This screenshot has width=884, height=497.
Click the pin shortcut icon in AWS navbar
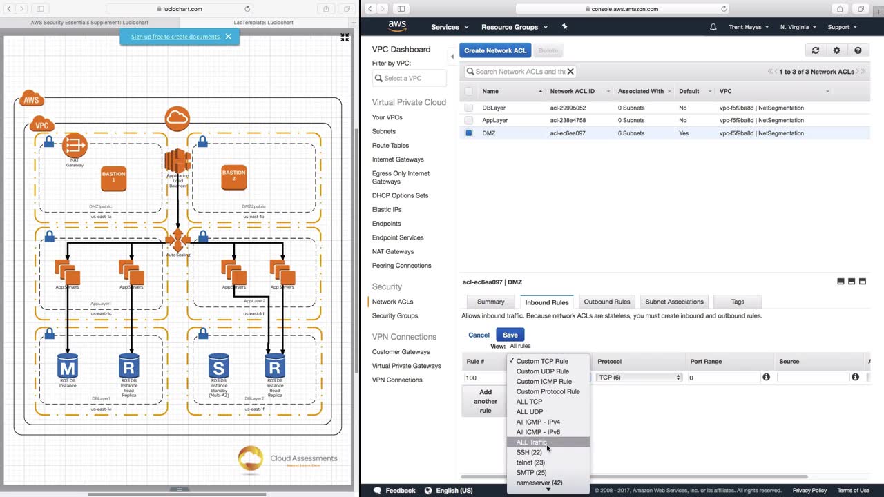tap(564, 27)
